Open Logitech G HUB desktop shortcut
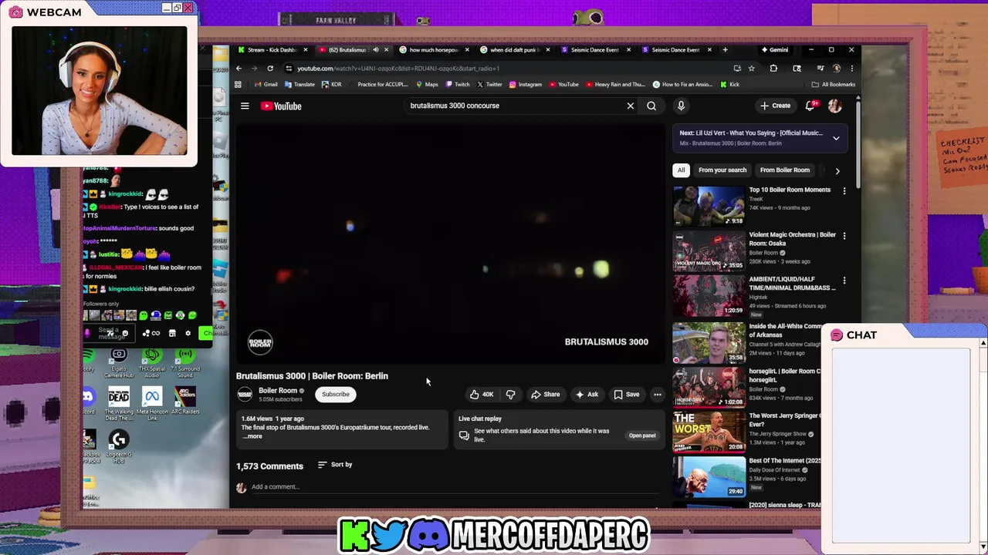Viewport: 988px width, 555px height. click(118, 447)
